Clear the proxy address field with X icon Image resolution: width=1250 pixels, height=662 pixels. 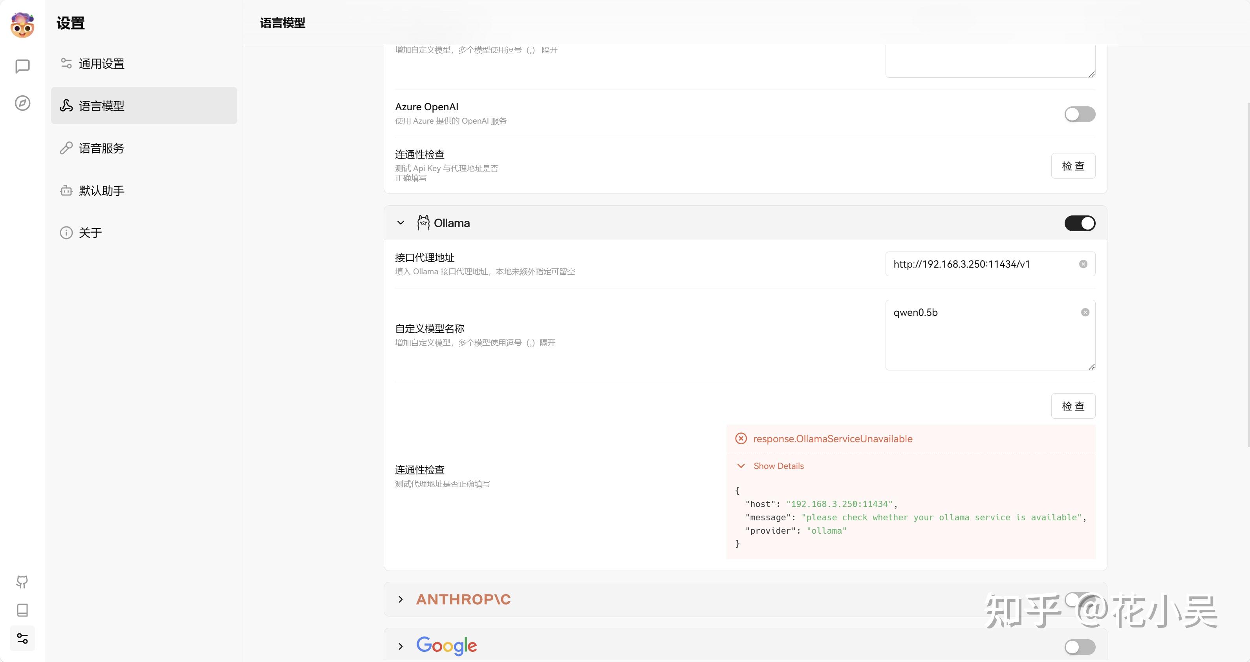(1083, 264)
